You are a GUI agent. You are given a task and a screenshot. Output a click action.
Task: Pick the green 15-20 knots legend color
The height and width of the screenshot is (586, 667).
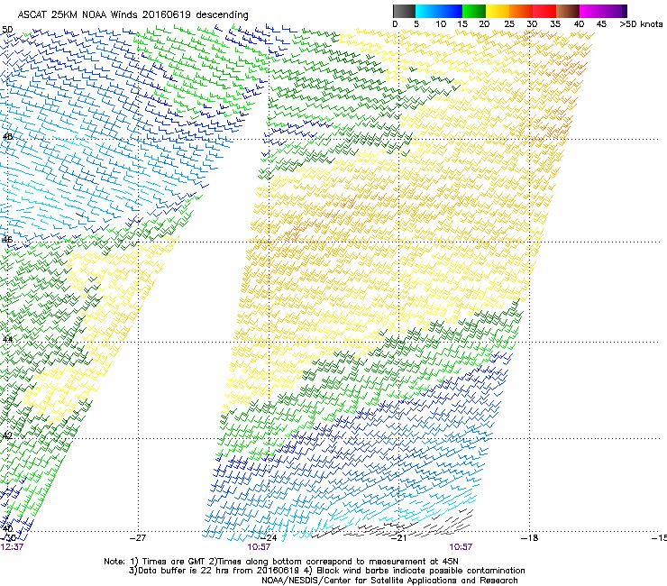pyautogui.click(x=474, y=11)
